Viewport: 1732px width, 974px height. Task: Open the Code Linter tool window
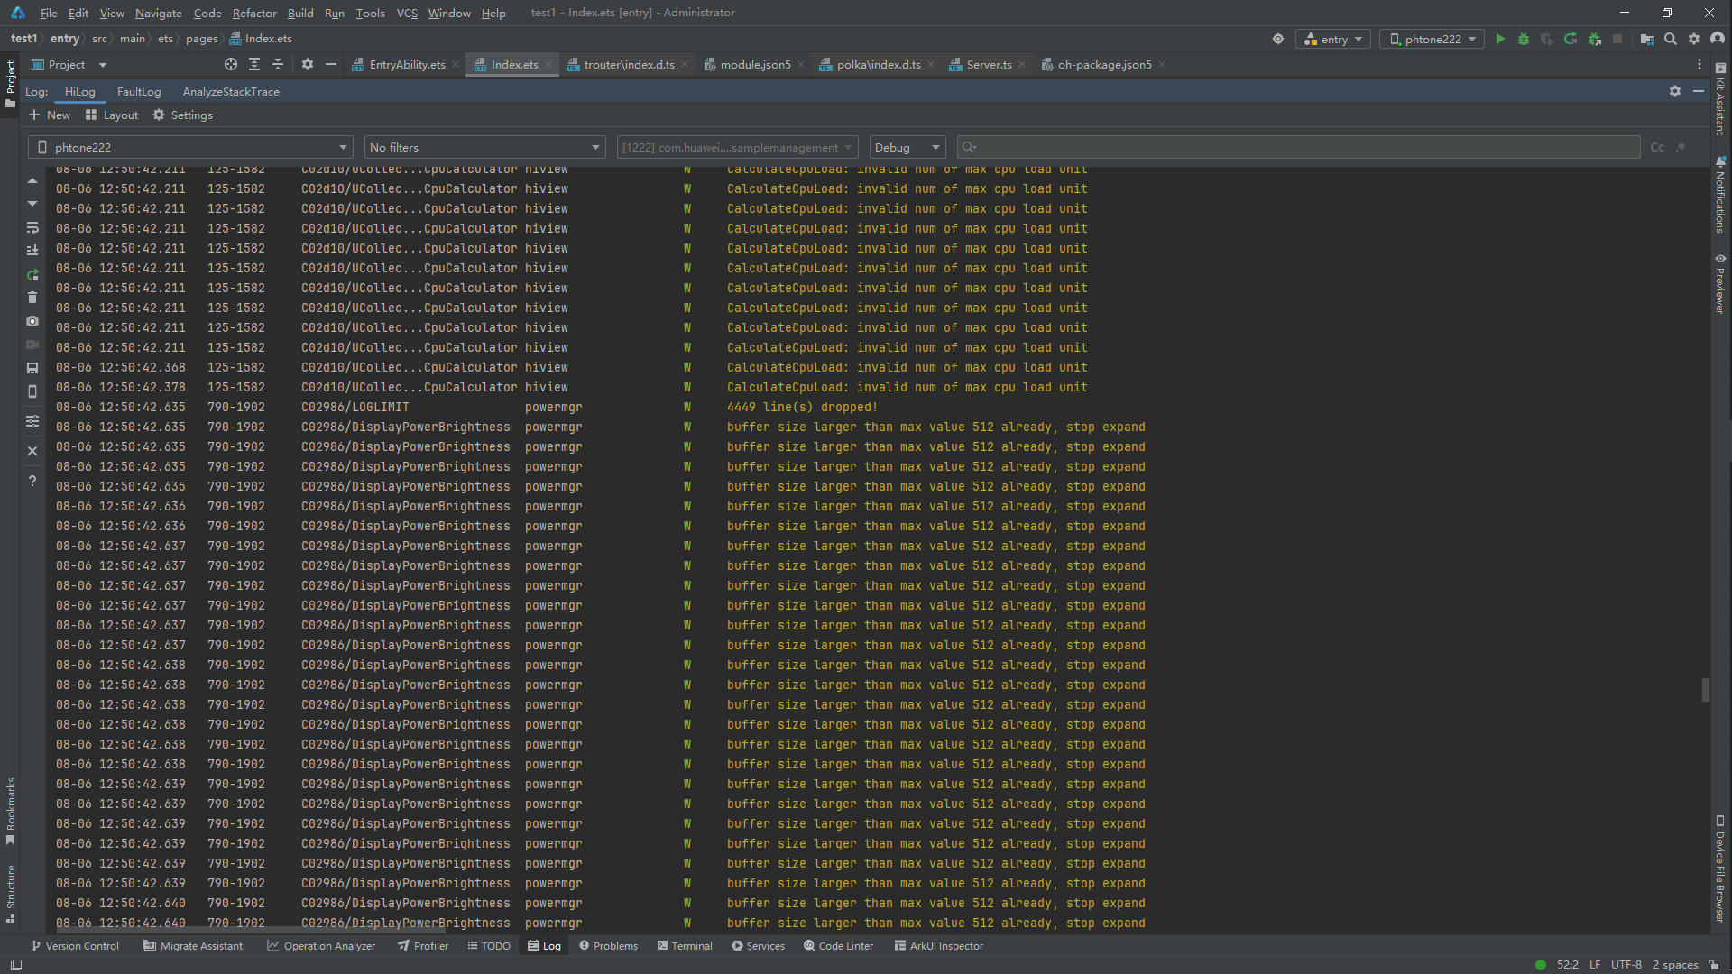[838, 945]
